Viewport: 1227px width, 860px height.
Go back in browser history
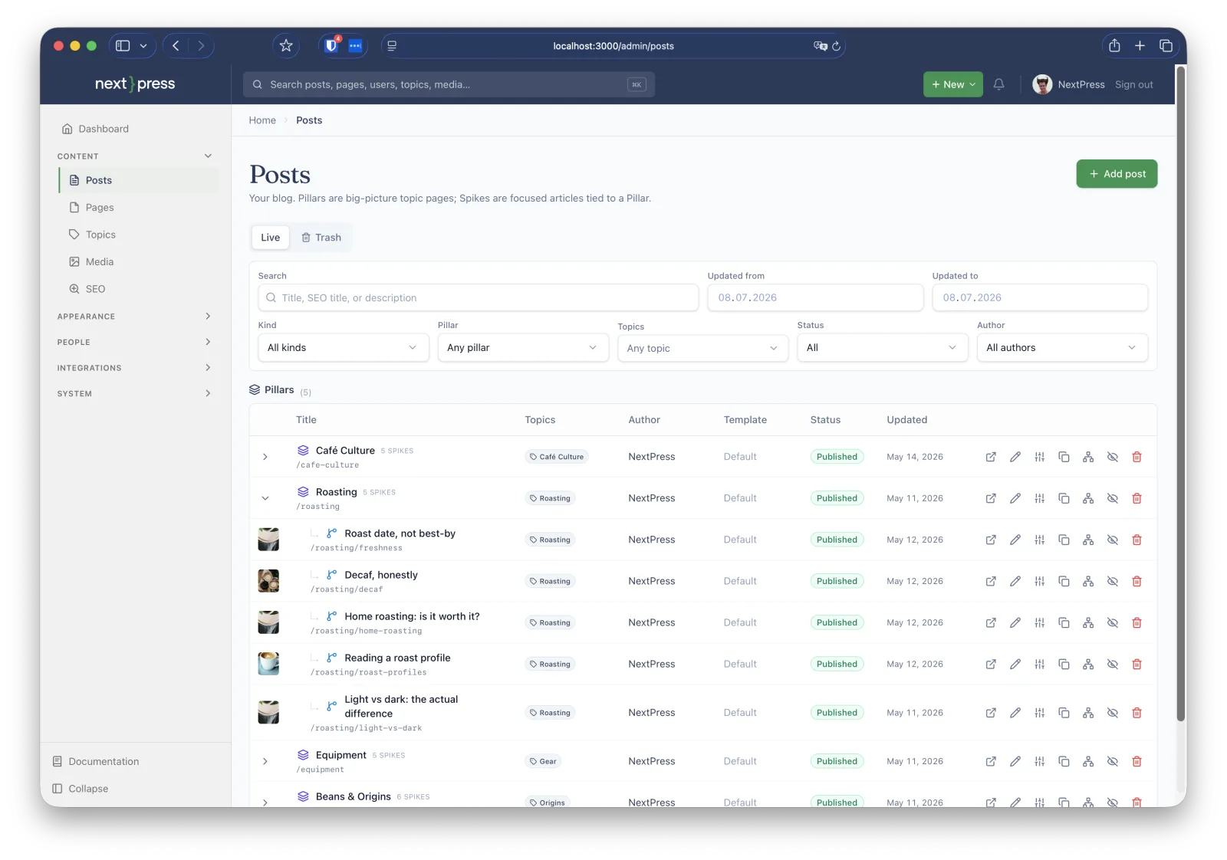[176, 46]
